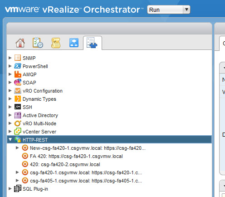Expand the SQL Plug-in node

tap(10, 188)
